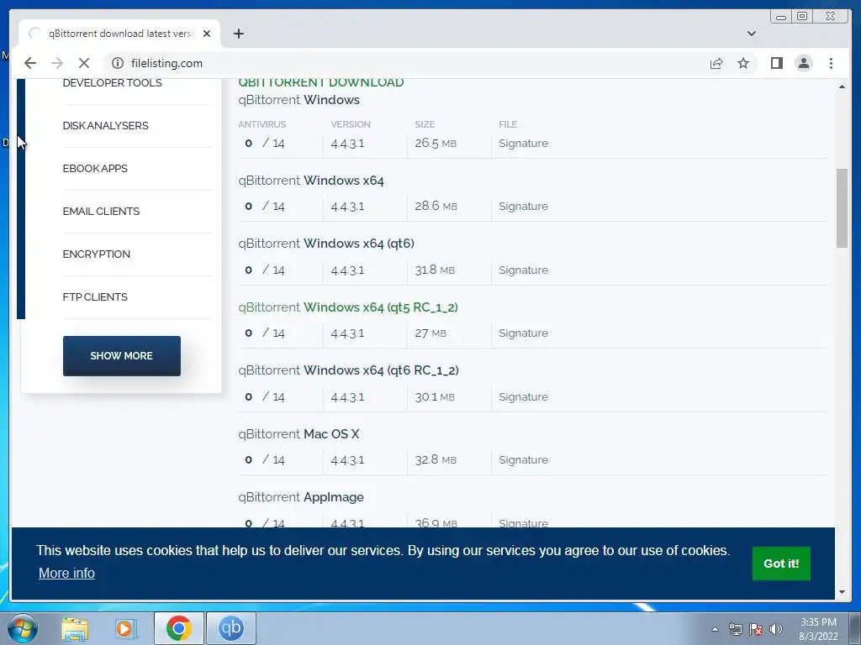Close the qBittorrent download tab
861x645 pixels.
(207, 34)
